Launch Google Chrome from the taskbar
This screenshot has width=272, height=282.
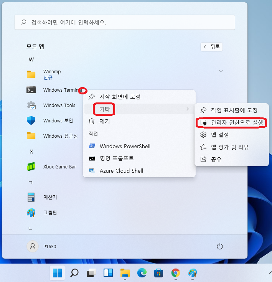pos(176,273)
